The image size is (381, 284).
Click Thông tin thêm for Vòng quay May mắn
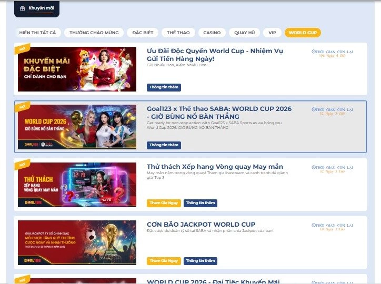point(200,203)
